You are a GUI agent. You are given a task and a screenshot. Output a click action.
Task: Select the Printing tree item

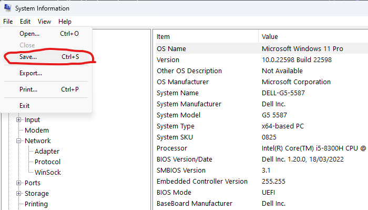[36, 204]
